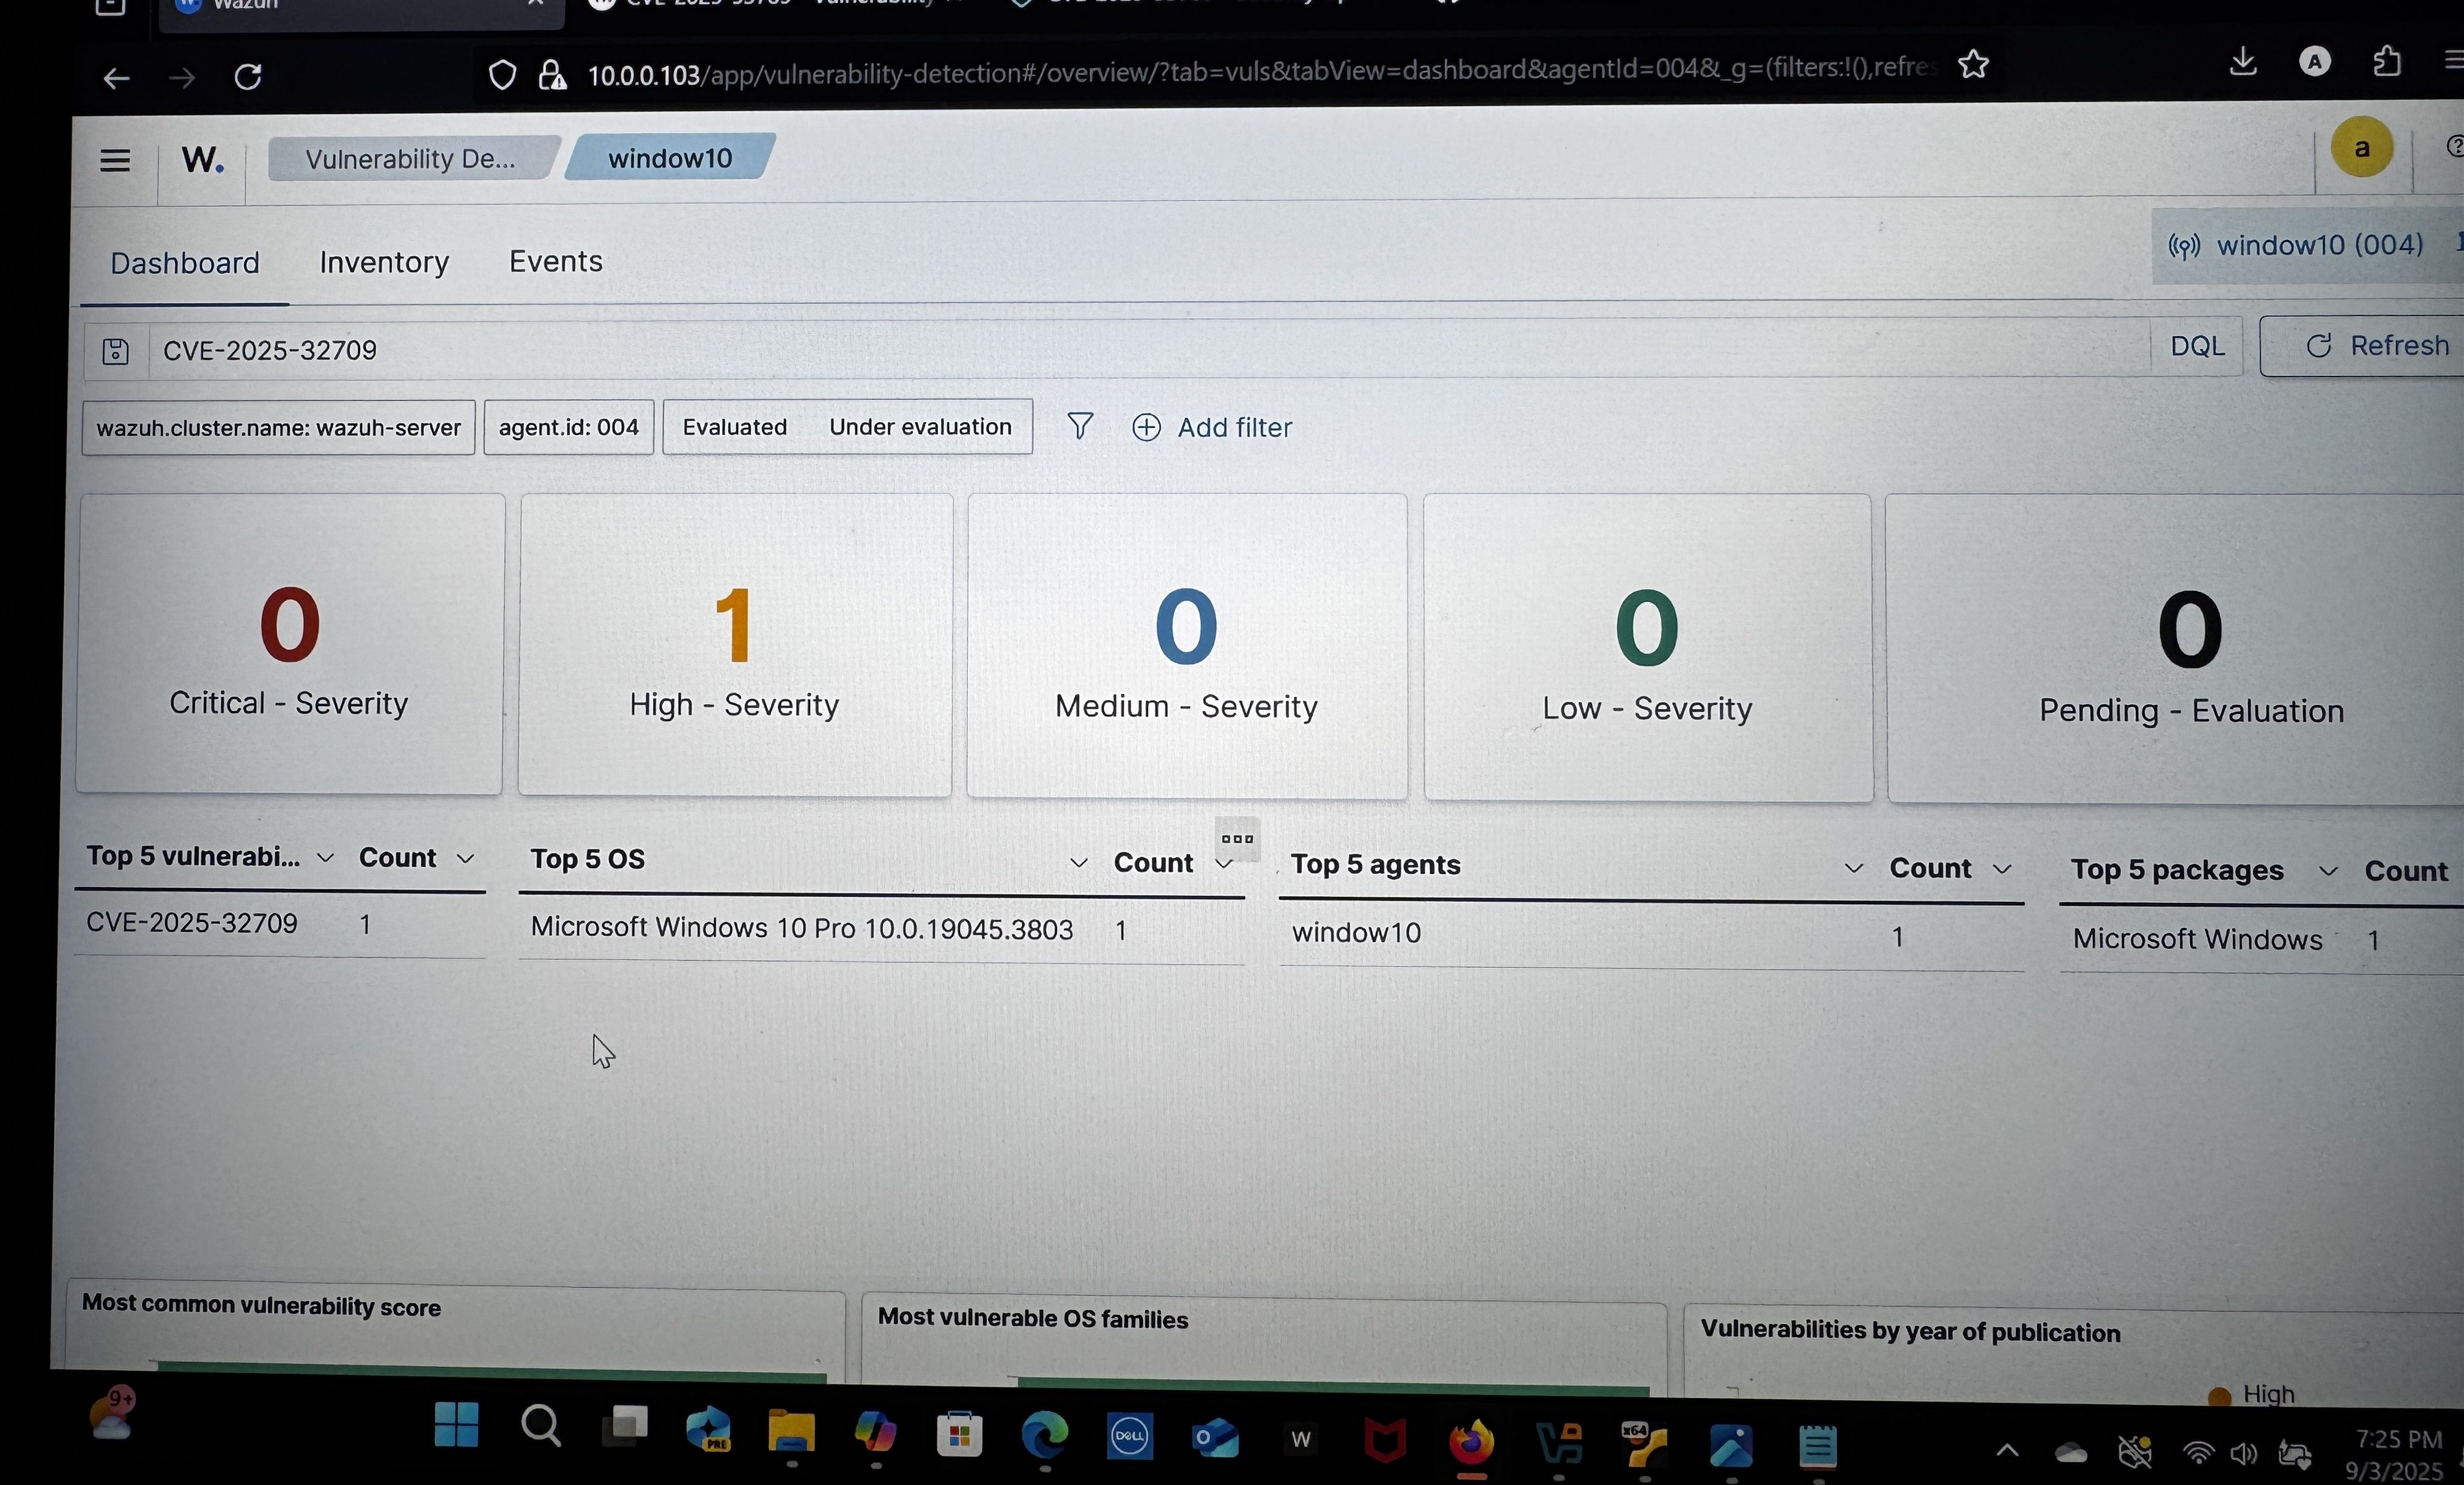Switch to the Dashboard tab

coord(185,263)
